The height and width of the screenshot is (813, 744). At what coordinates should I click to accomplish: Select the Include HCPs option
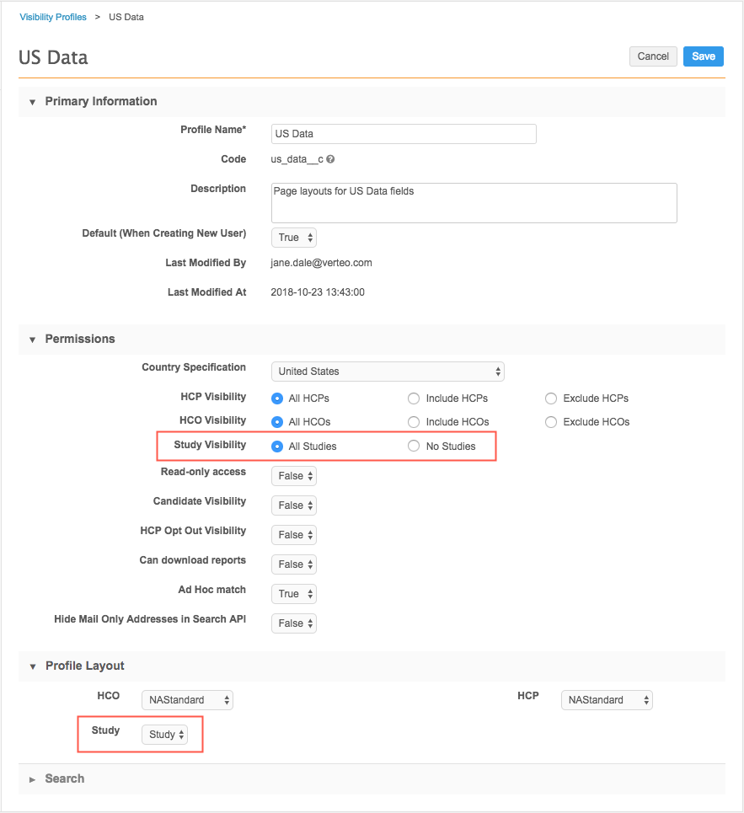tap(414, 398)
